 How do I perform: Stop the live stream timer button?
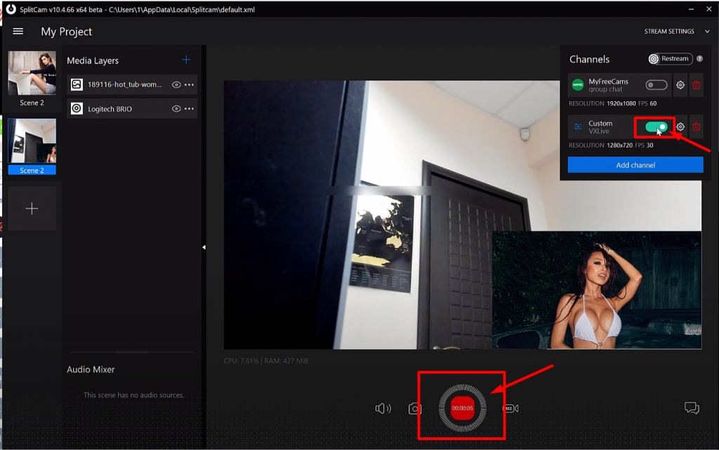click(462, 408)
